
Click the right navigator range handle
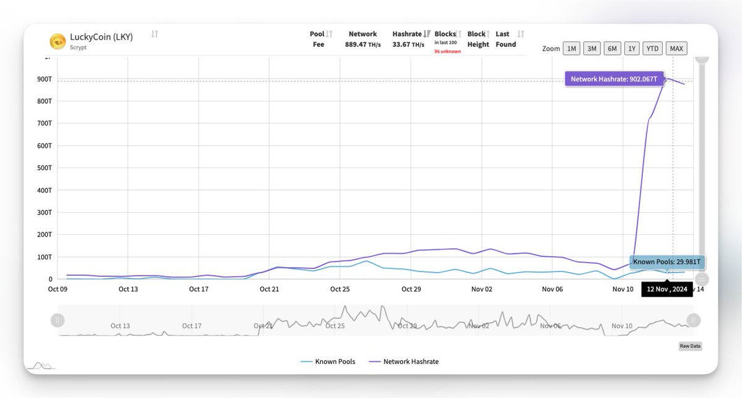coord(694,320)
